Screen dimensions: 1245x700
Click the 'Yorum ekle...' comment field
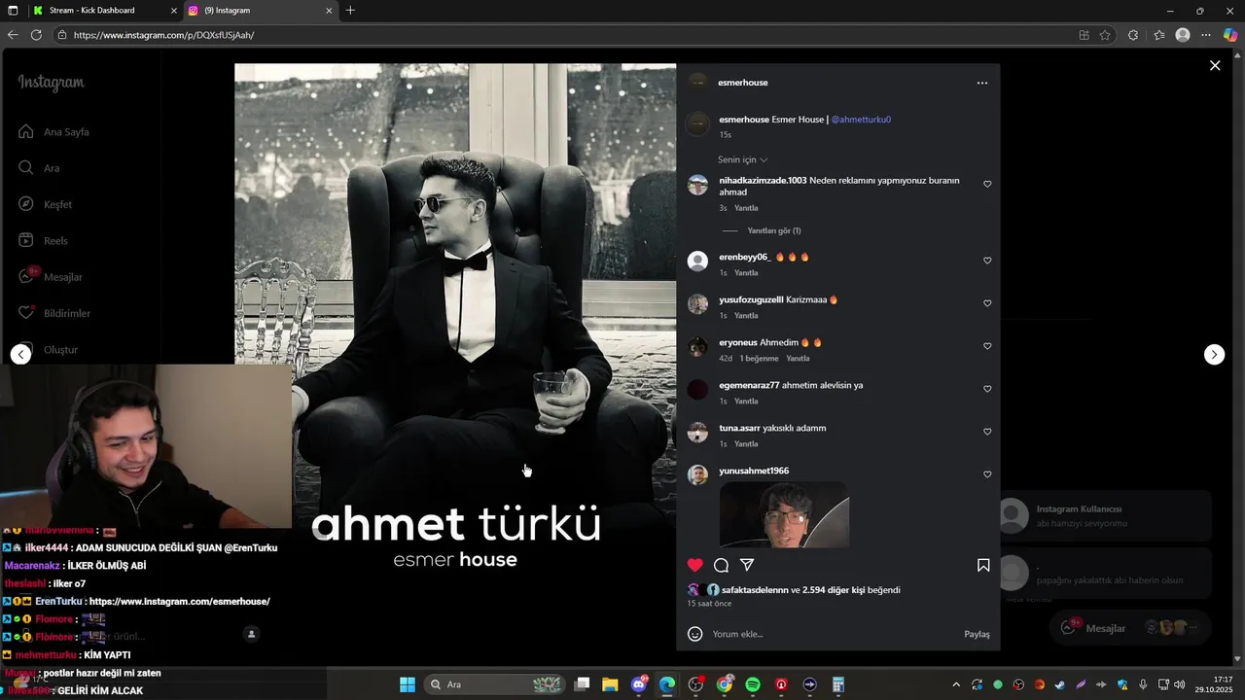832,634
